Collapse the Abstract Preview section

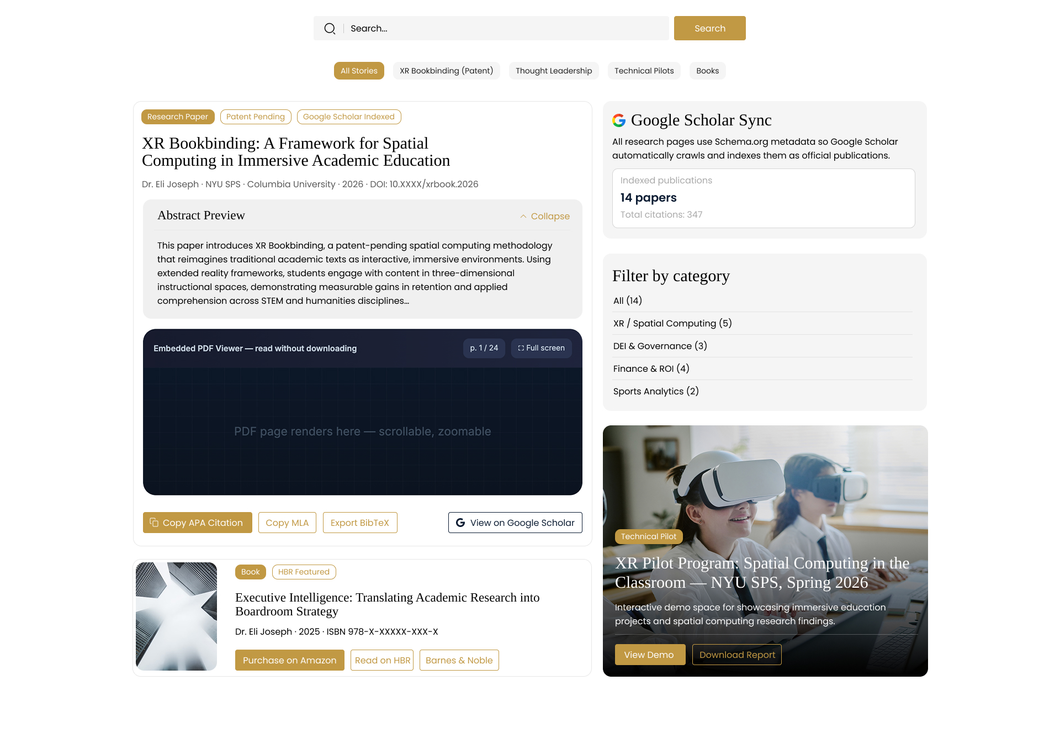click(544, 217)
